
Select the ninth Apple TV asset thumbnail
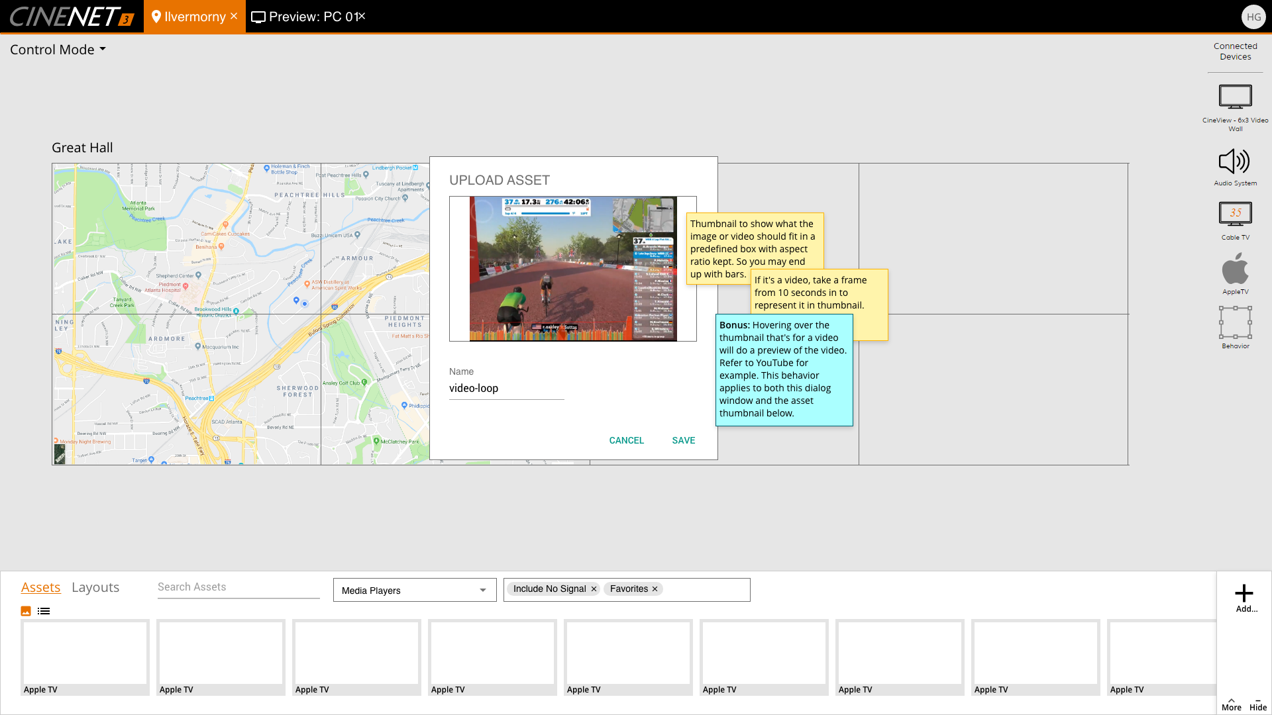[1162, 657]
